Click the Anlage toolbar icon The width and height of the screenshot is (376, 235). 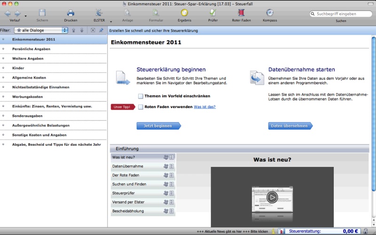click(x=127, y=13)
